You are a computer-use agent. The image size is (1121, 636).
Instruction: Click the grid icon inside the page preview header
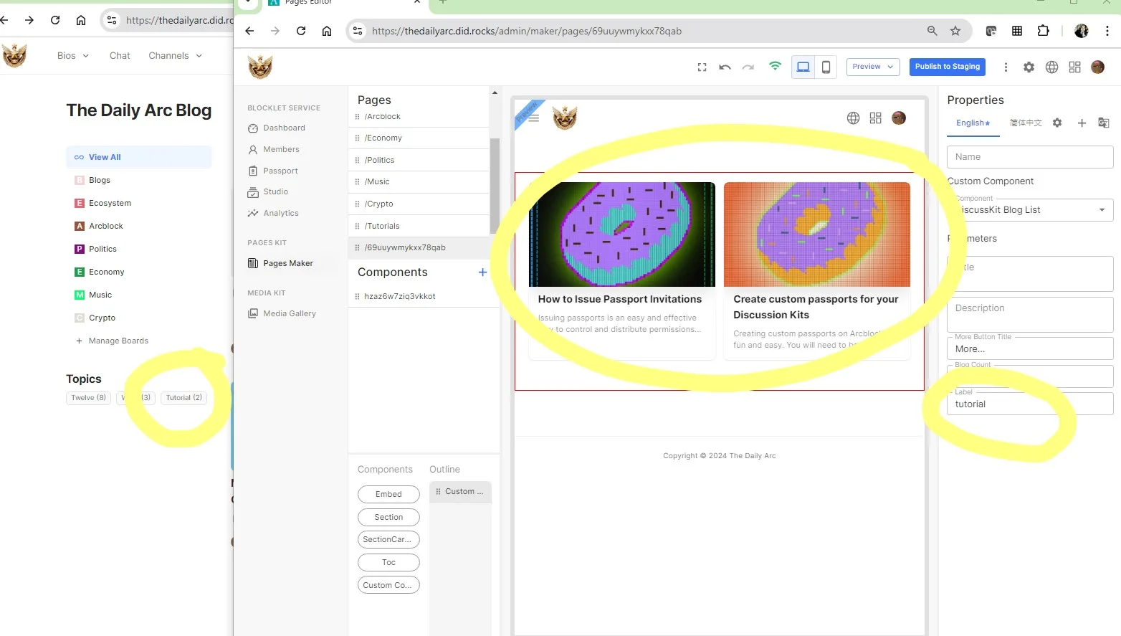tap(875, 118)
